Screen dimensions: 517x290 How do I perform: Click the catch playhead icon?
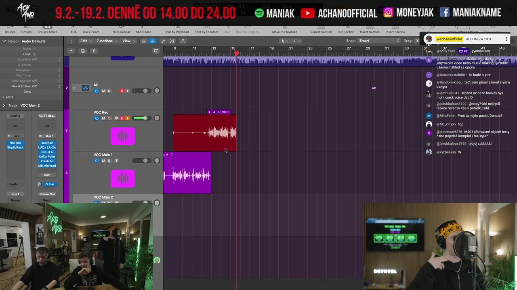183,41
